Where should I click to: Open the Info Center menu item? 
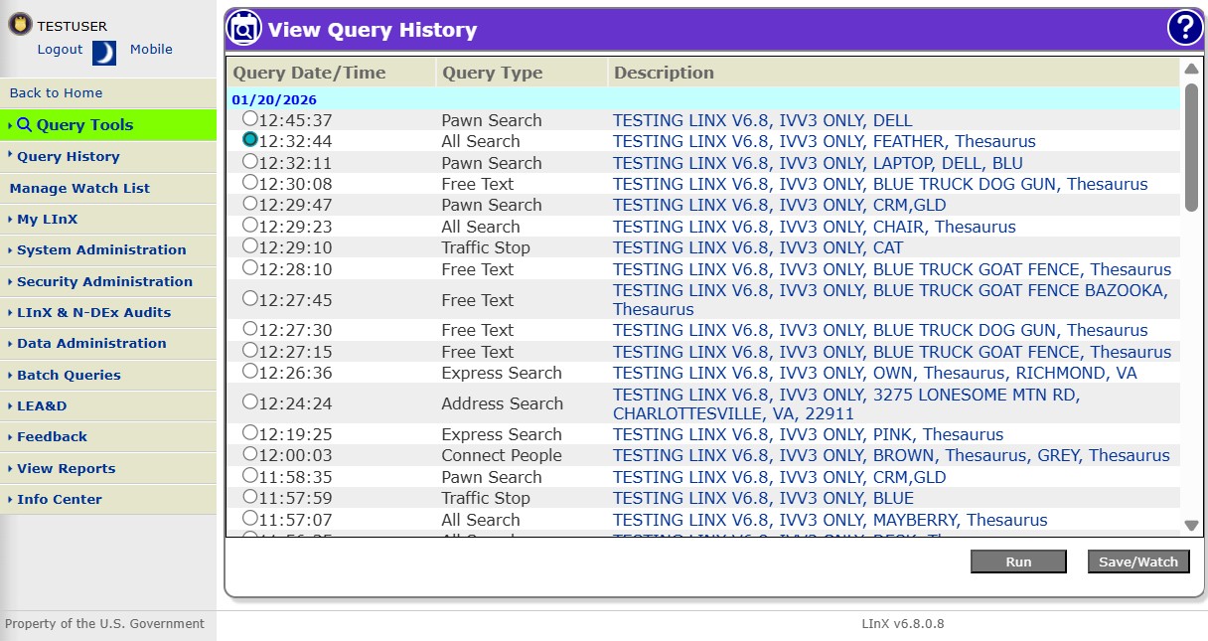108,500
